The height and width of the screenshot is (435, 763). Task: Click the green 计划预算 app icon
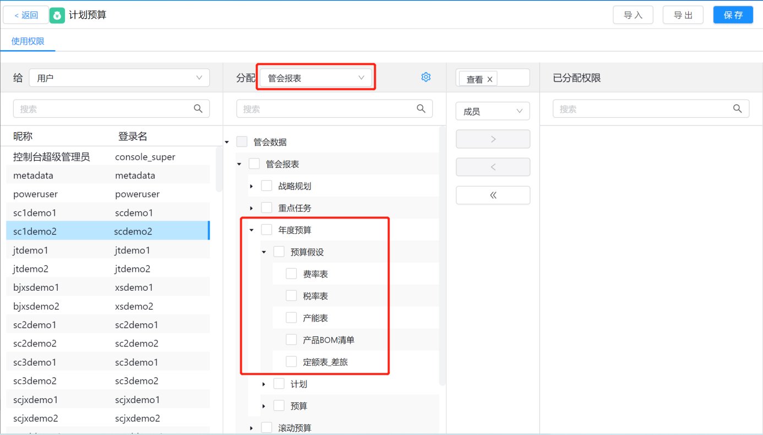(57, 15)
